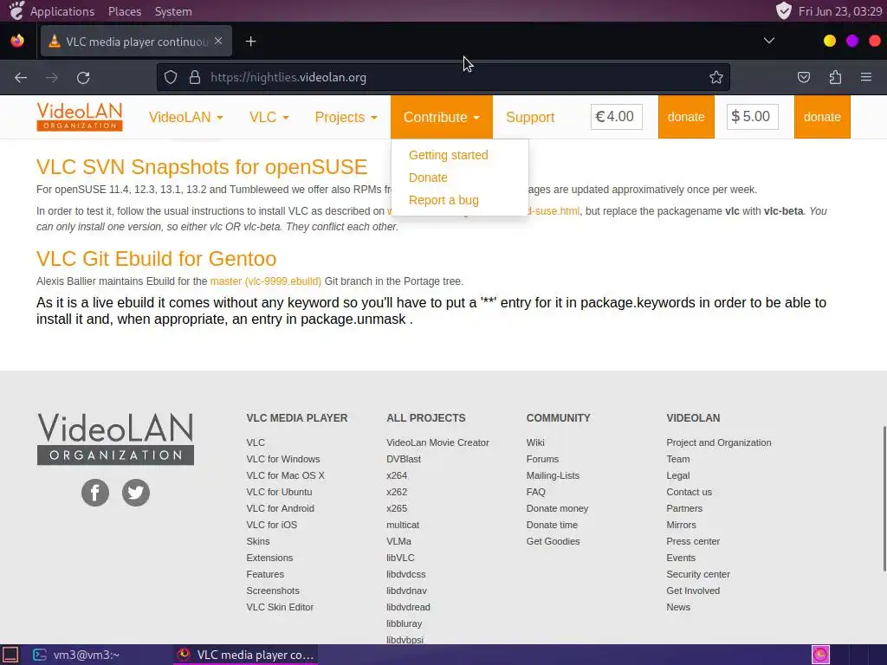Click the euro donation amount field

(616, 117)
